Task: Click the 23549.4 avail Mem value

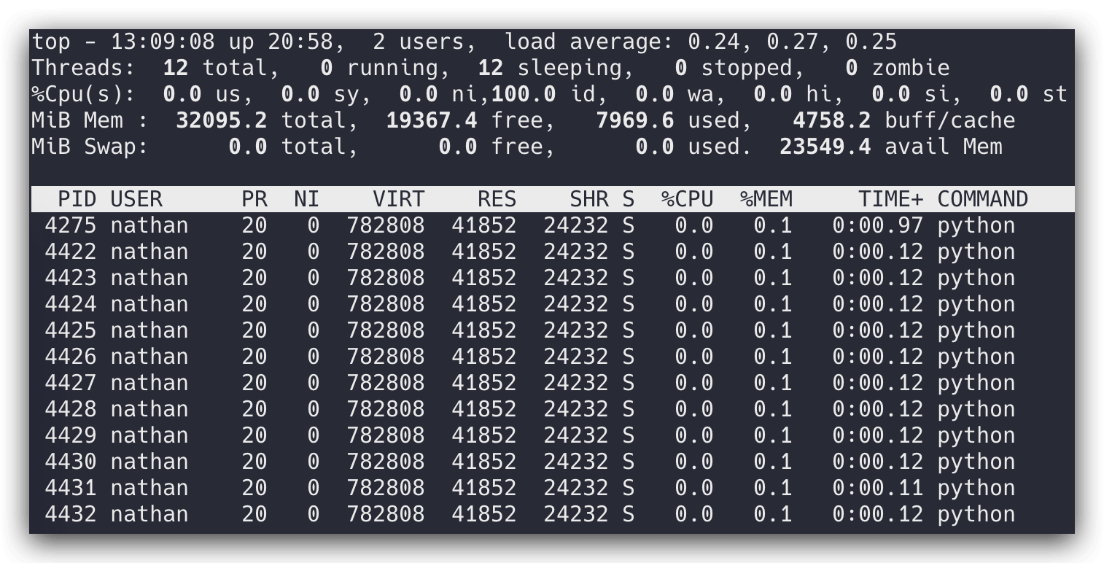Action: click(x=825, y=147)
